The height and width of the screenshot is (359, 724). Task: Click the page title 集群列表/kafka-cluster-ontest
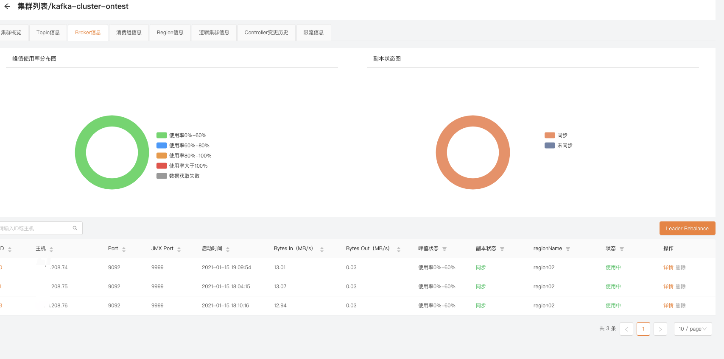pos(73,6)
